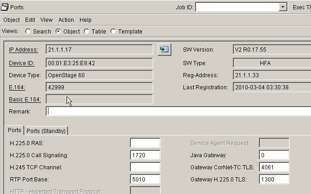
Task: Click the Basic E.164 label link
Action: coord(25,100)
